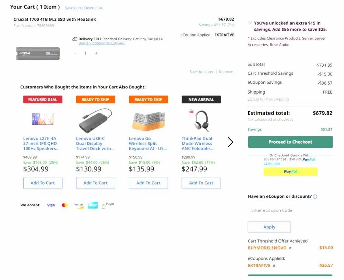Click Proceed to Checkout button
The height and width of the screenshot is (280, 344).
pos(290,142)
